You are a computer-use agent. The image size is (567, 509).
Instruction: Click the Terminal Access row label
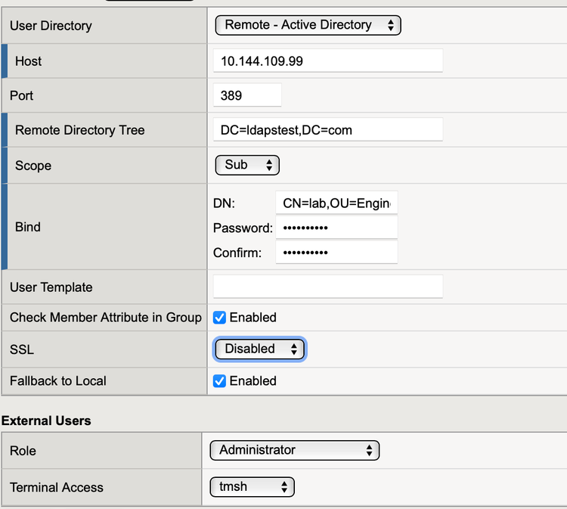click(57, 487)
